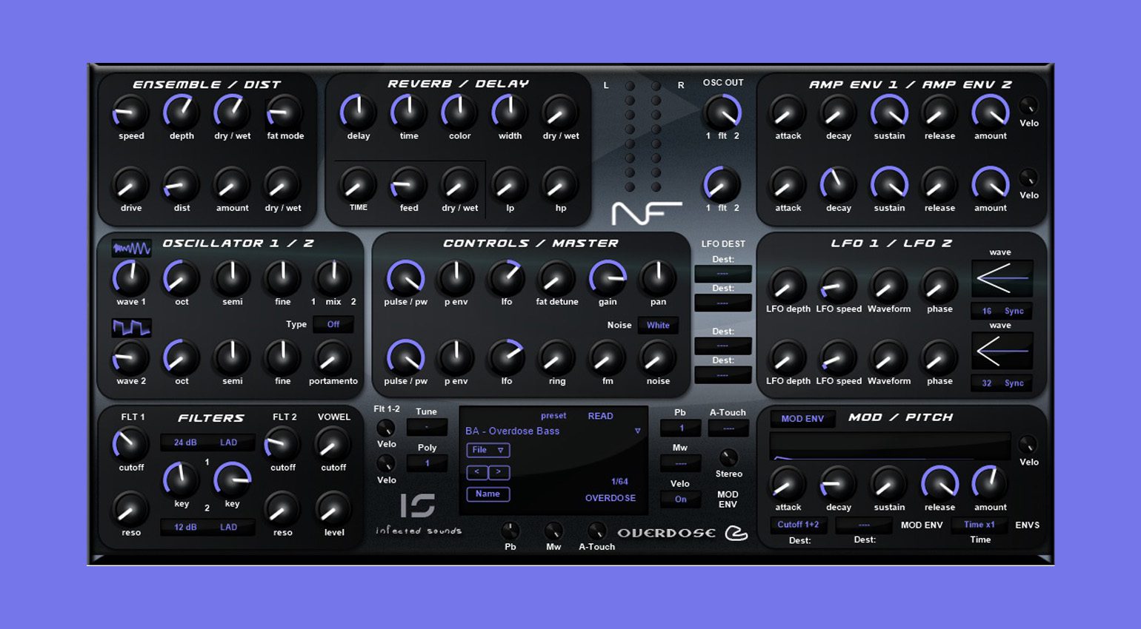Click the Name button in preset display
This screenshot has height=629, width=1141.
point(488,494)
